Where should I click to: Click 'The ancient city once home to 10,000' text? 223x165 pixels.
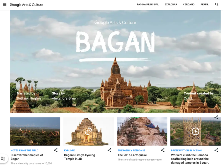(x=31, y=163)
